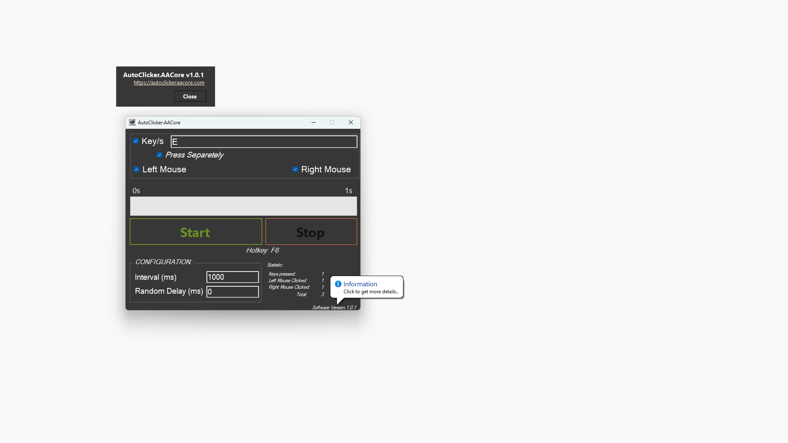Click the 0s to 1s progress bar
Screen dimensions: 788x443
point(243,206)
